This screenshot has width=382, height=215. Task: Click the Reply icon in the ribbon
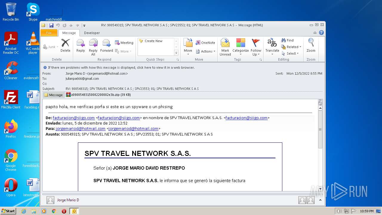point(81,46)
